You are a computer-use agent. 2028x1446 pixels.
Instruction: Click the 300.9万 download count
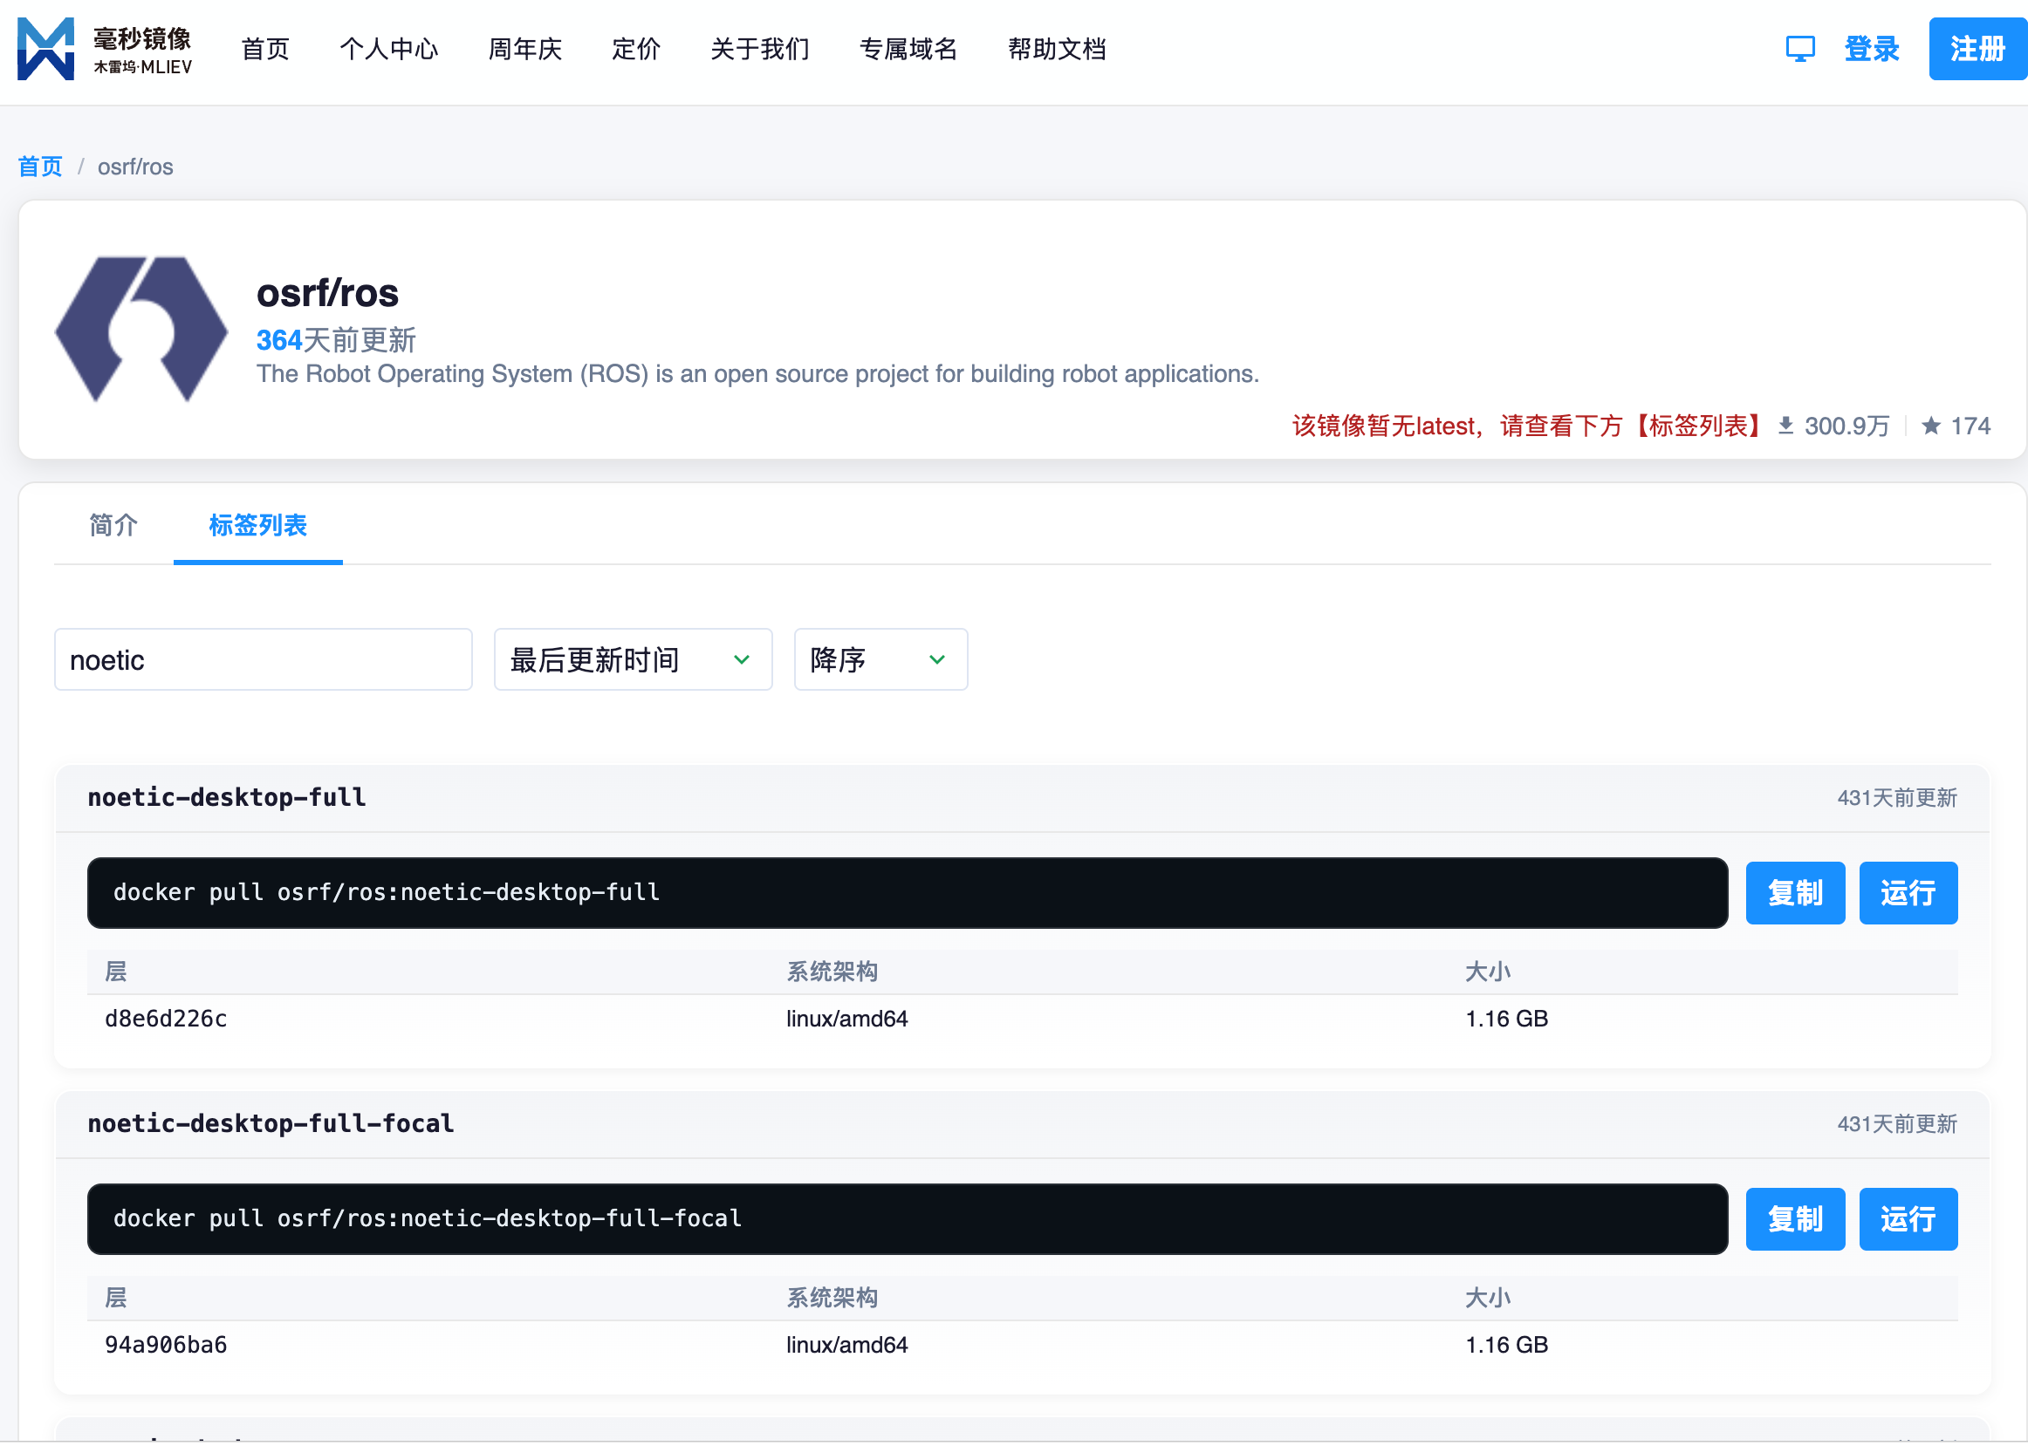pos(1847,426)
